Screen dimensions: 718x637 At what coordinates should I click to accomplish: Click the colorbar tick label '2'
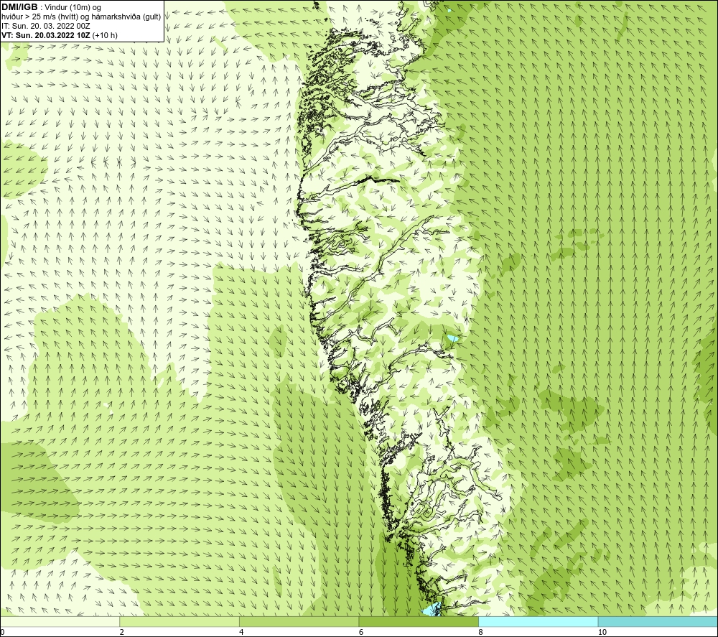tap(122, 632)
